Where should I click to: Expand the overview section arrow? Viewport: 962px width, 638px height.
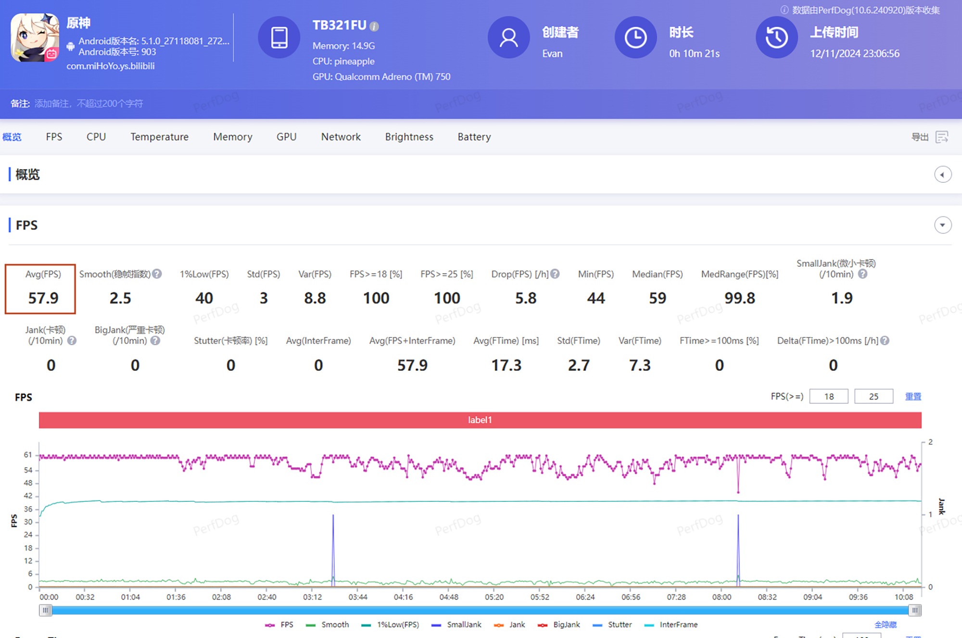coord(942,175)
